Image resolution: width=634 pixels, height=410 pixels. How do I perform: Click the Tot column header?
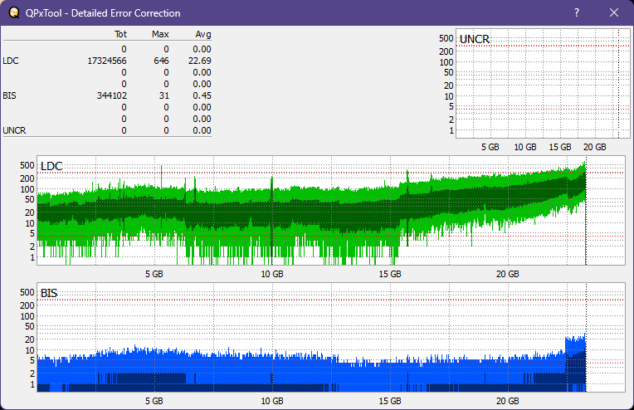tap(120, 34)
